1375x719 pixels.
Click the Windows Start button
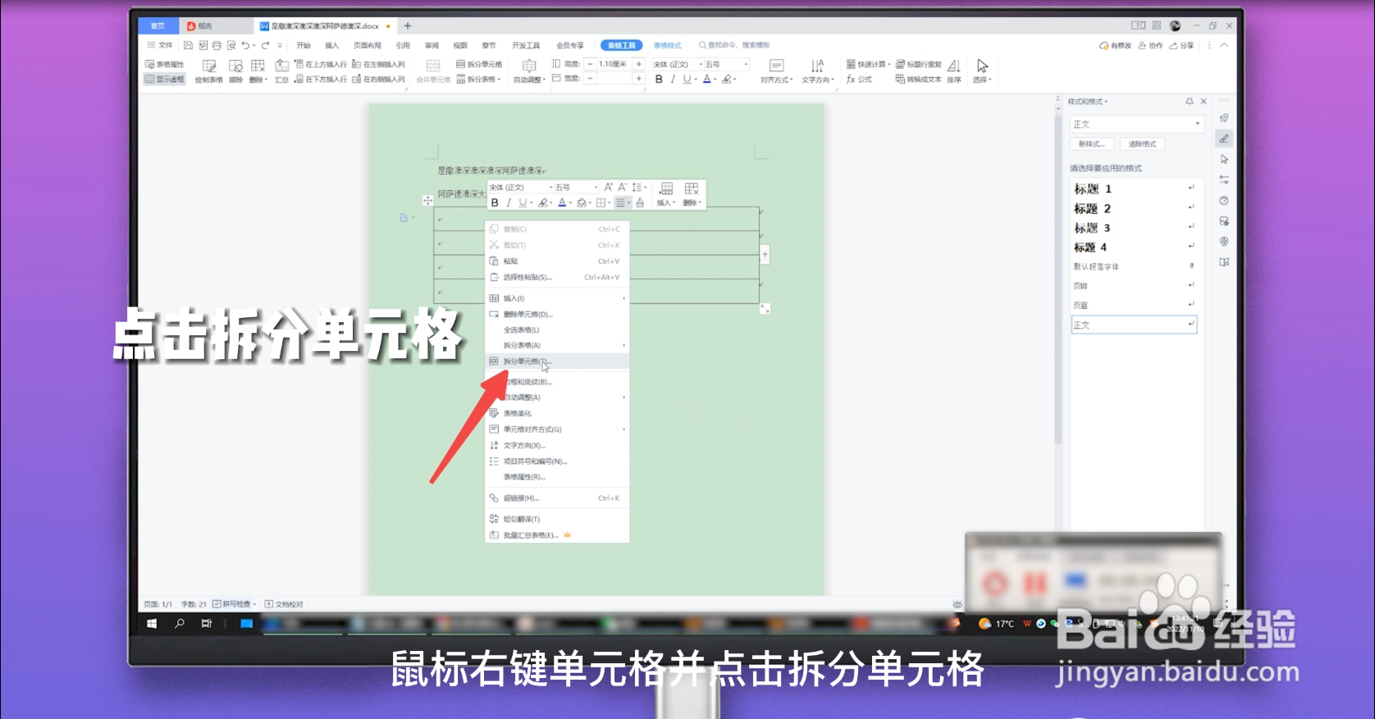pyautogui.click(x=152, y=624)
